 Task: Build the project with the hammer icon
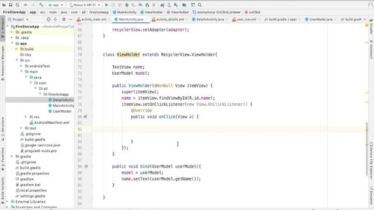[41, 5]
